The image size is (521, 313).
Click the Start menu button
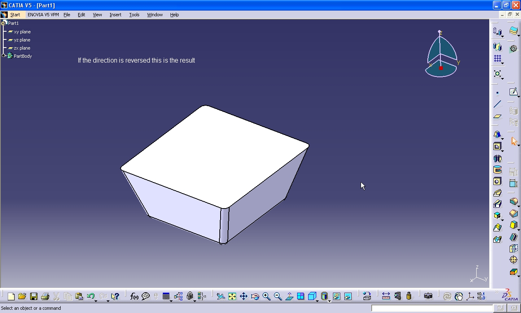tap(15, 15)
